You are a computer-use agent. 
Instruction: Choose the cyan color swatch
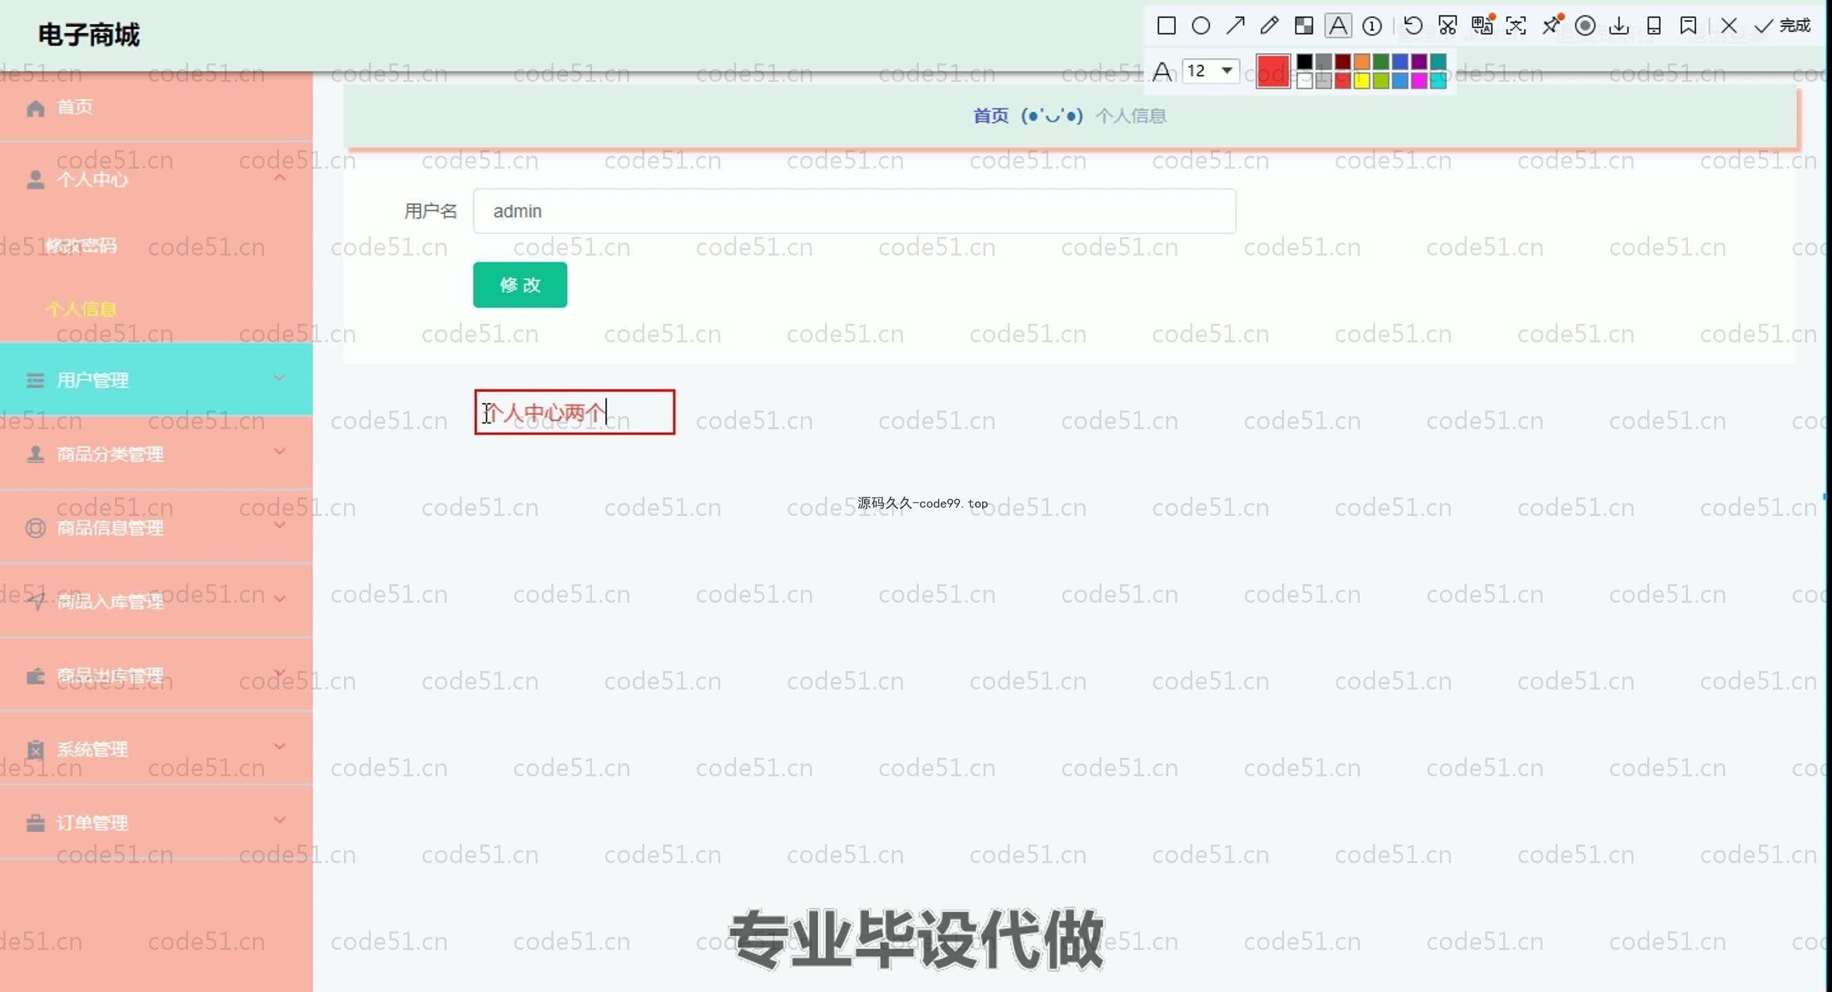pyautogui.click(x=1438, y=81)
